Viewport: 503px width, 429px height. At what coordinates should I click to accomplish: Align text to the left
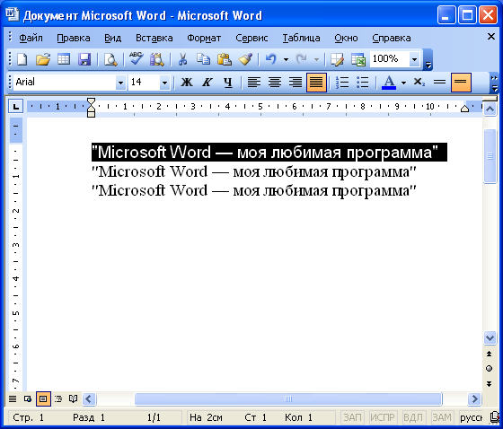click(x=254, y=83)
